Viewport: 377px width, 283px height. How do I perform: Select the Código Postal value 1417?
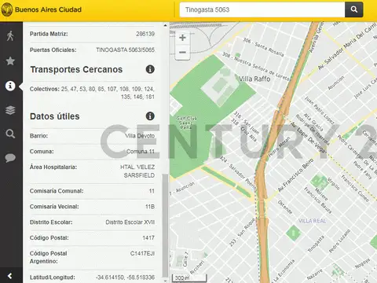click(148, 237)
